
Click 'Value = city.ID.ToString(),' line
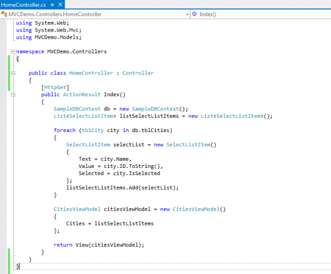pos(120,166)
